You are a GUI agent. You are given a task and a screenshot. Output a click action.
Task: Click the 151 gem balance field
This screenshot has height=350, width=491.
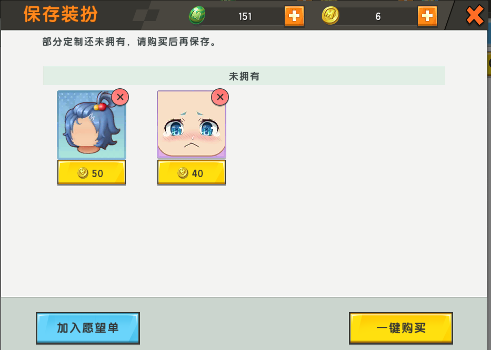pyautogui.click(x=244, y=16)
